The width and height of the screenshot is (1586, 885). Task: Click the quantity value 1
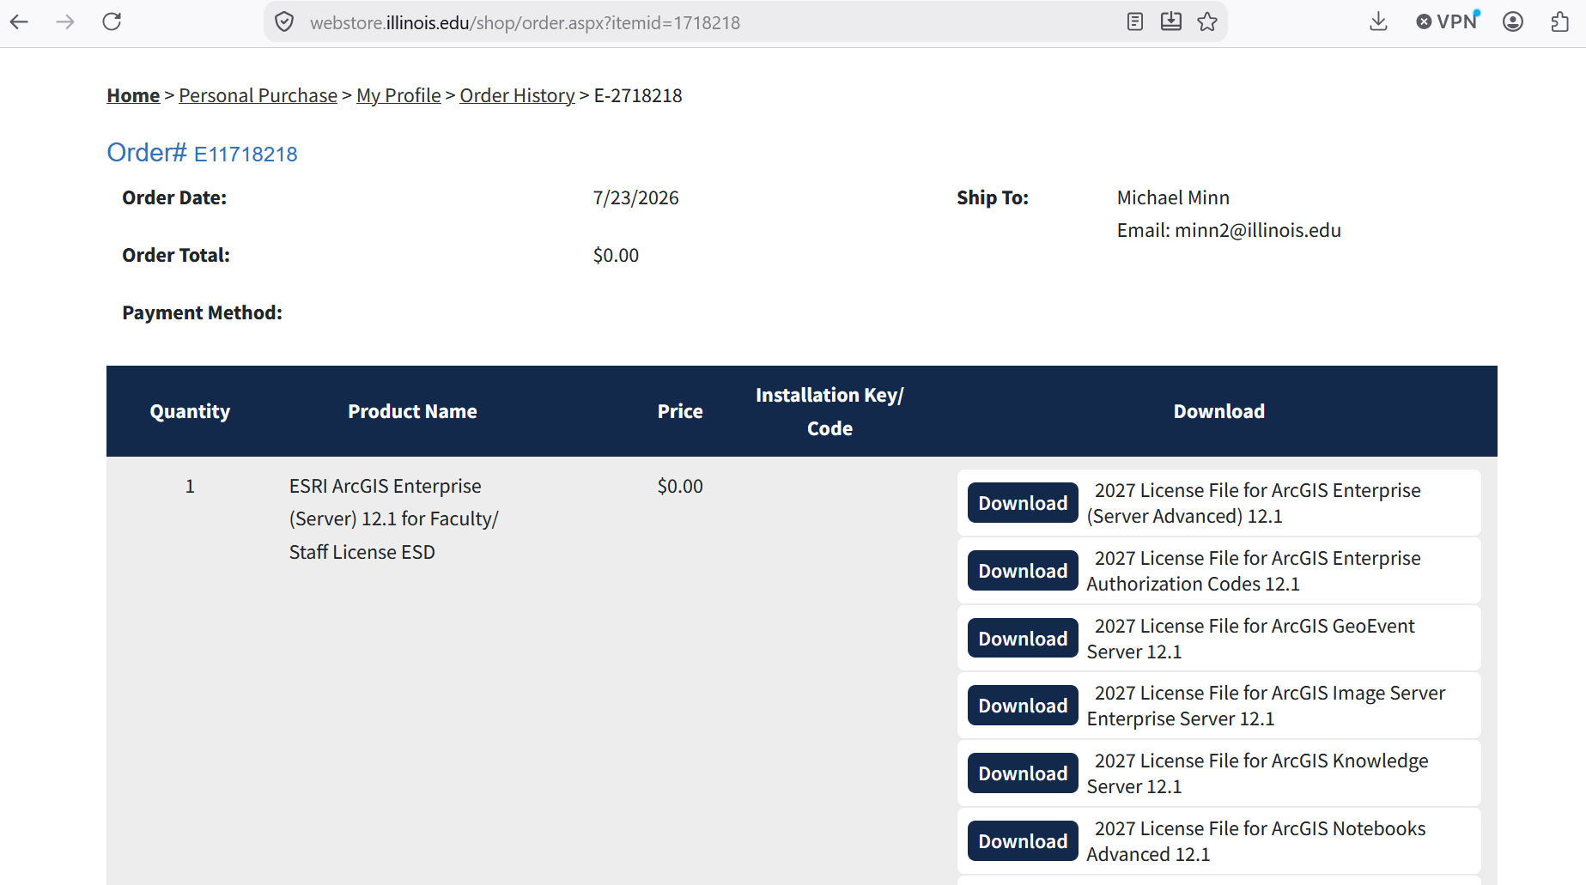click(190, 487)
